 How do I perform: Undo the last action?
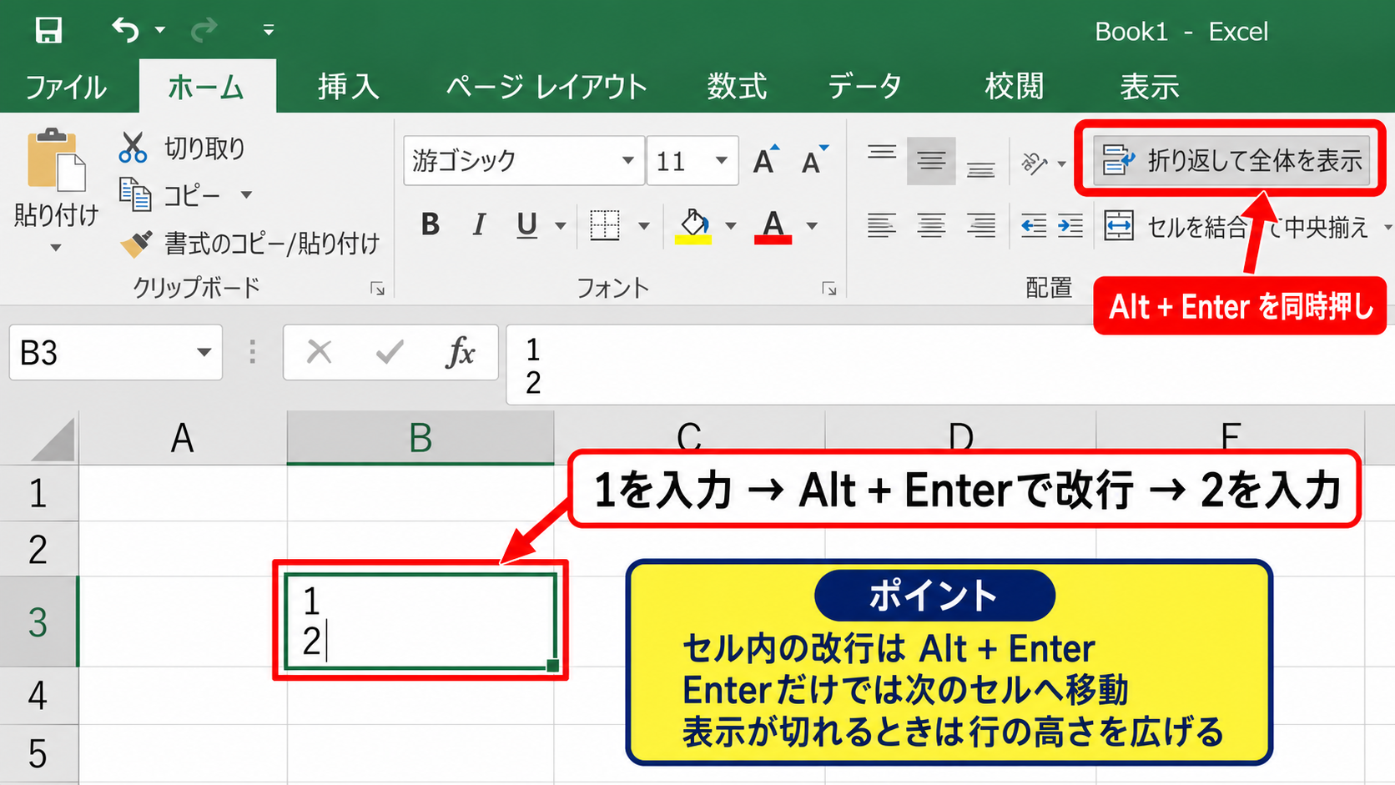click(126, 31)
